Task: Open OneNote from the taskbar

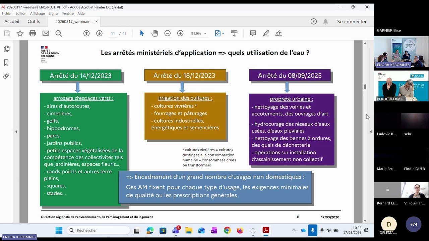Action: (214, 230)
